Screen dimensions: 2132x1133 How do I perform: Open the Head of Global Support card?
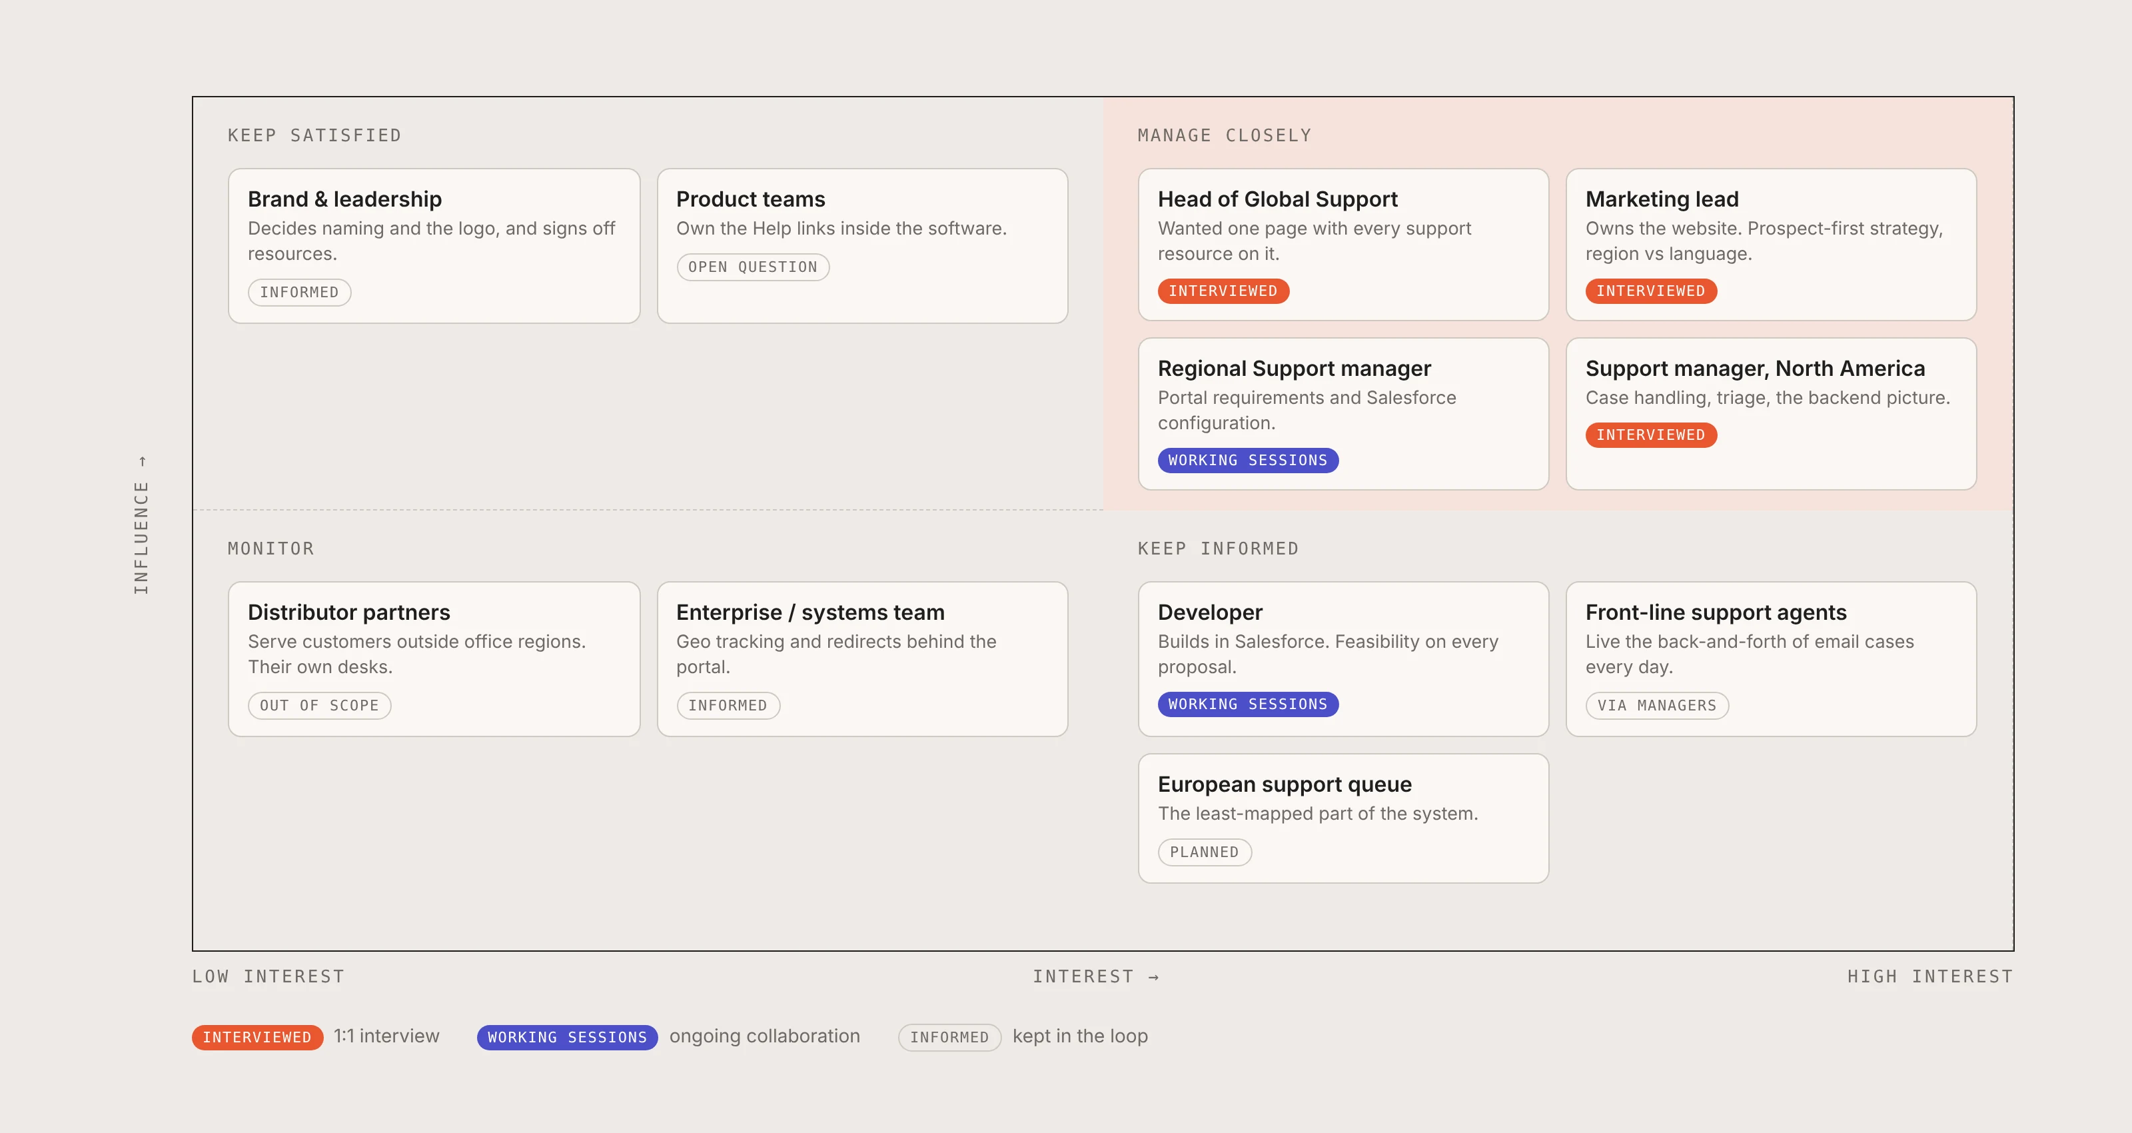coord(1343,245)
